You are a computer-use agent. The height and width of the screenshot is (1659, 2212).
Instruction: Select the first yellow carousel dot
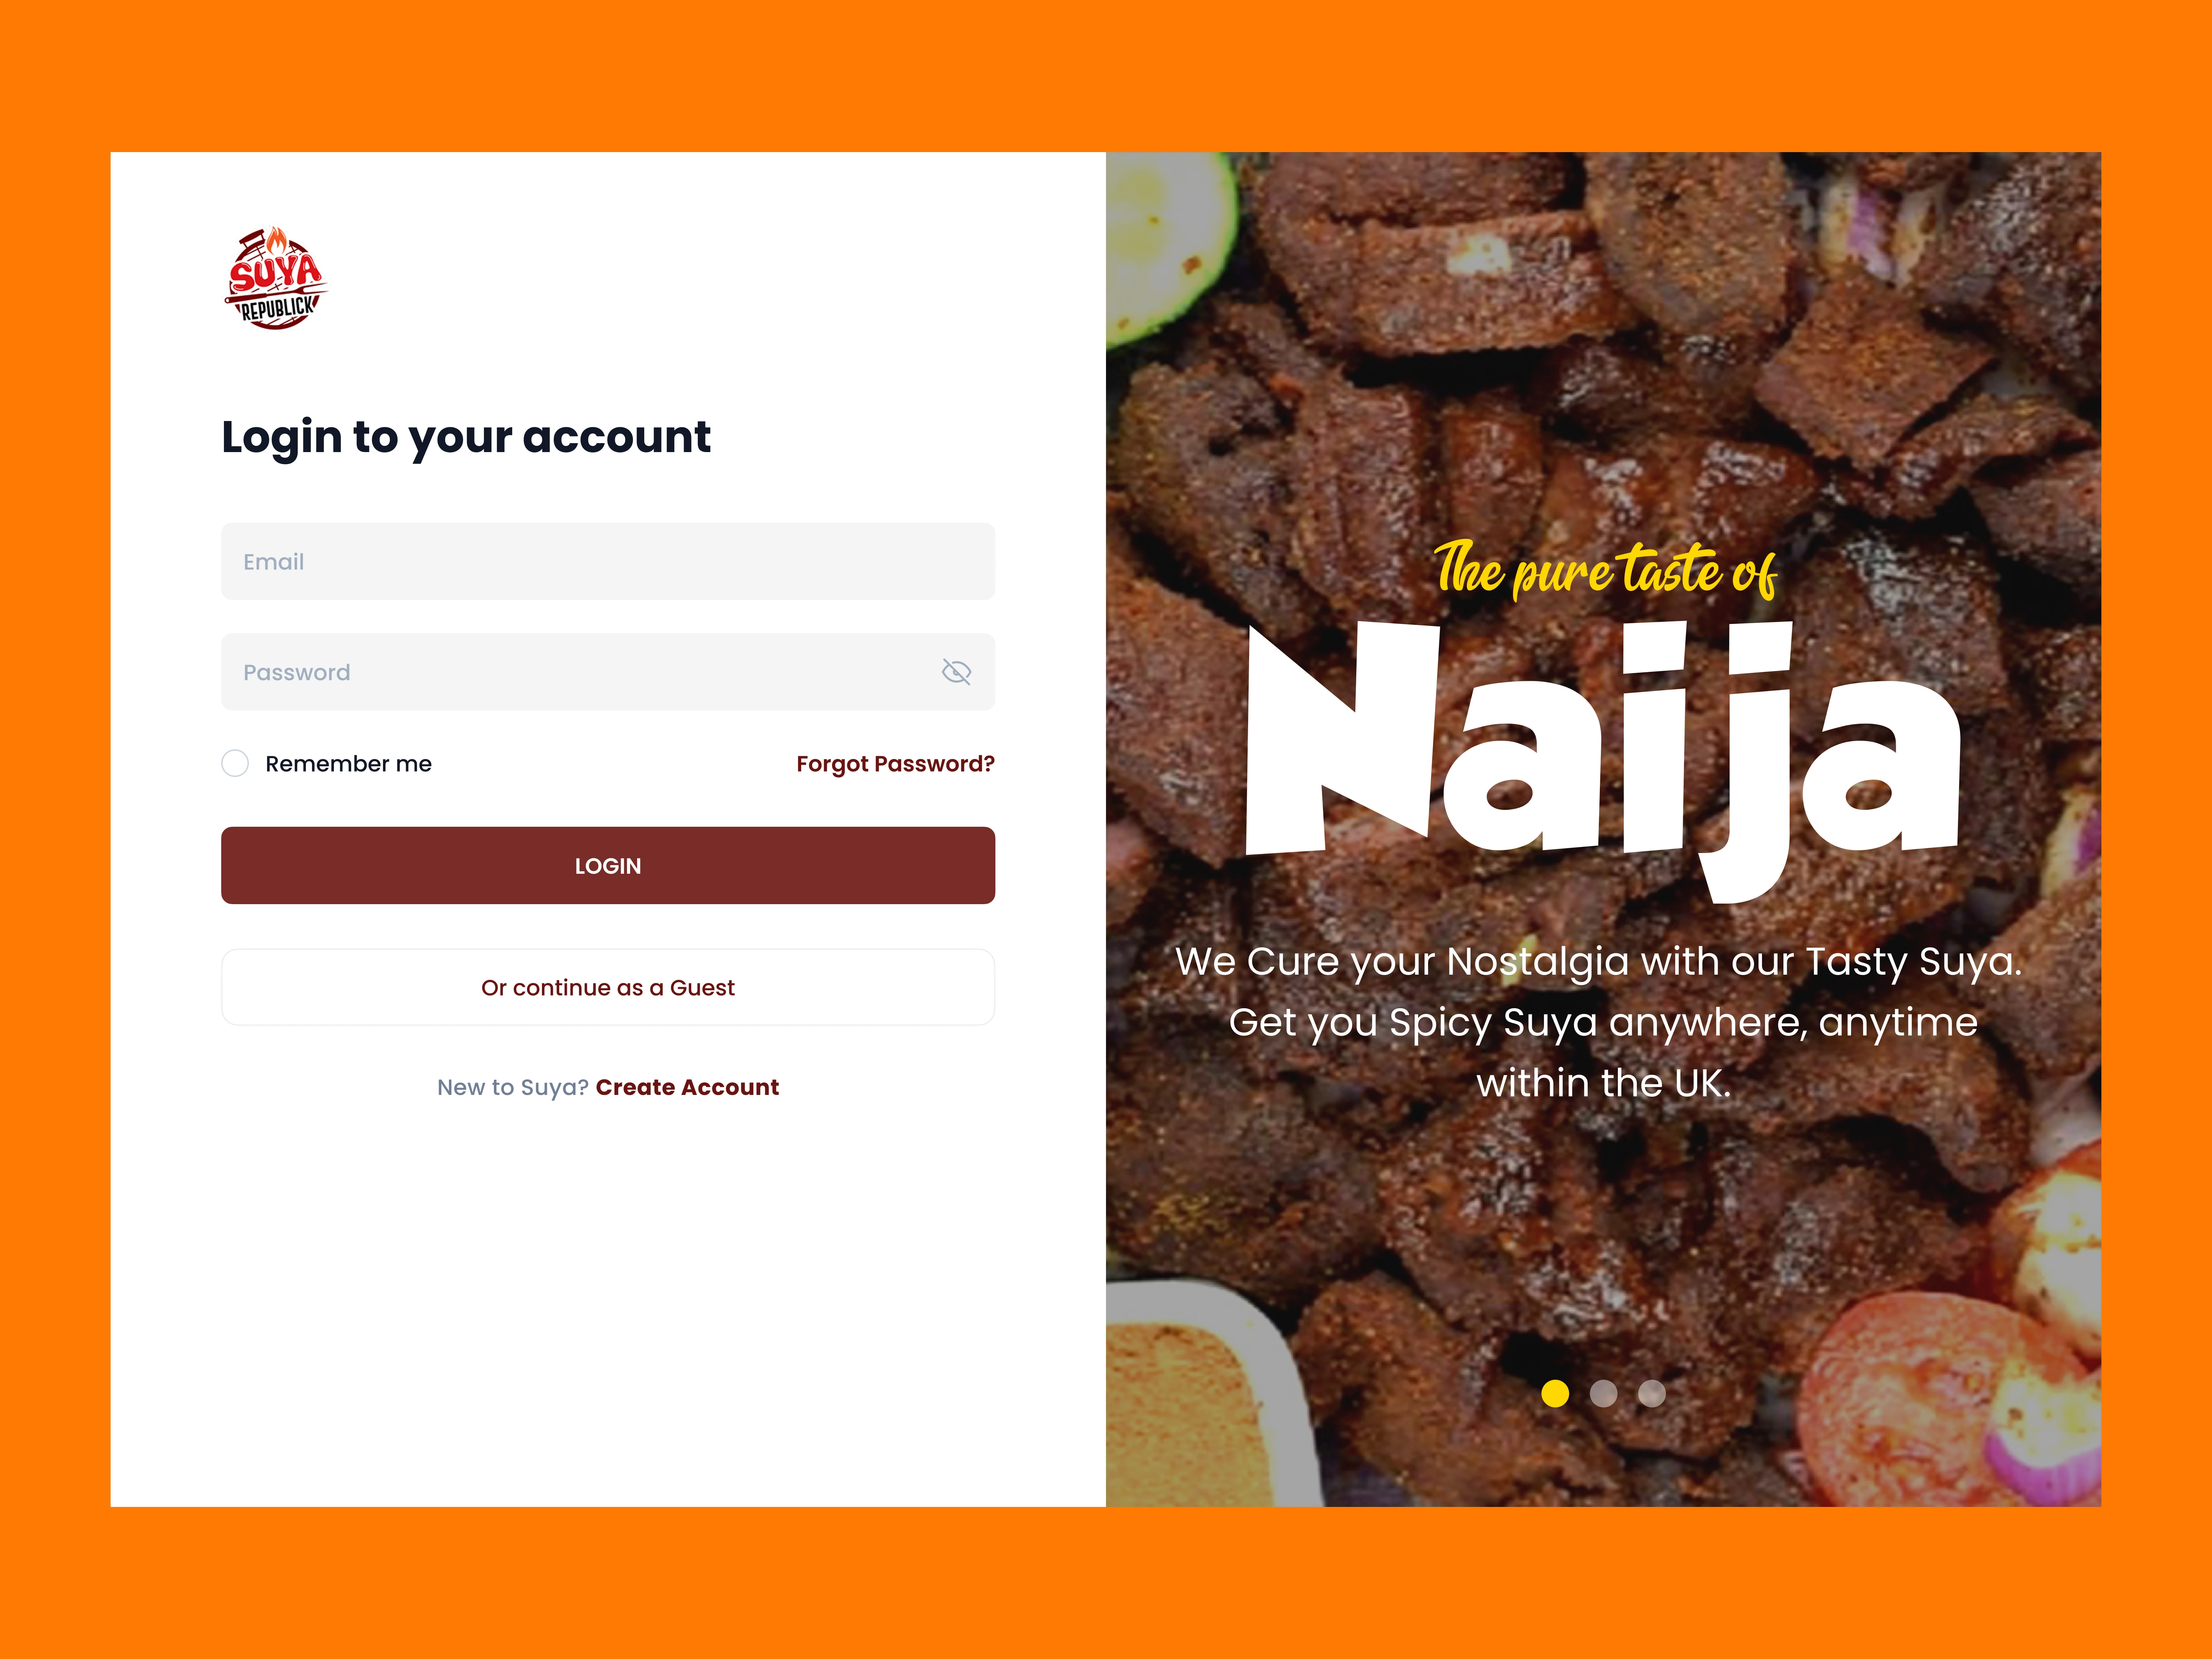click(1555, 1393)
